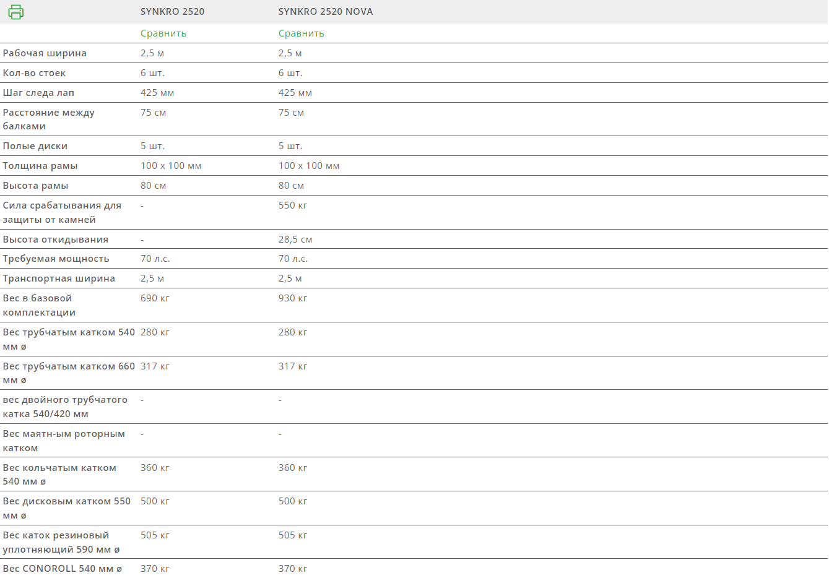Click Вес трубчатым катком 540 мм label

tap(69, 339)
